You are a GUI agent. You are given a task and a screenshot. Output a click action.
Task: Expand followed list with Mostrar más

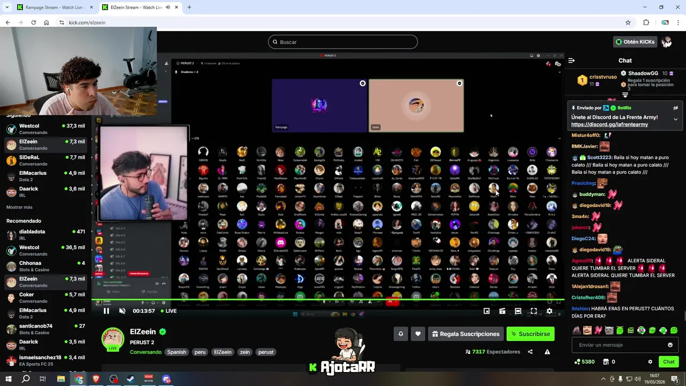(x=19, y=207)
